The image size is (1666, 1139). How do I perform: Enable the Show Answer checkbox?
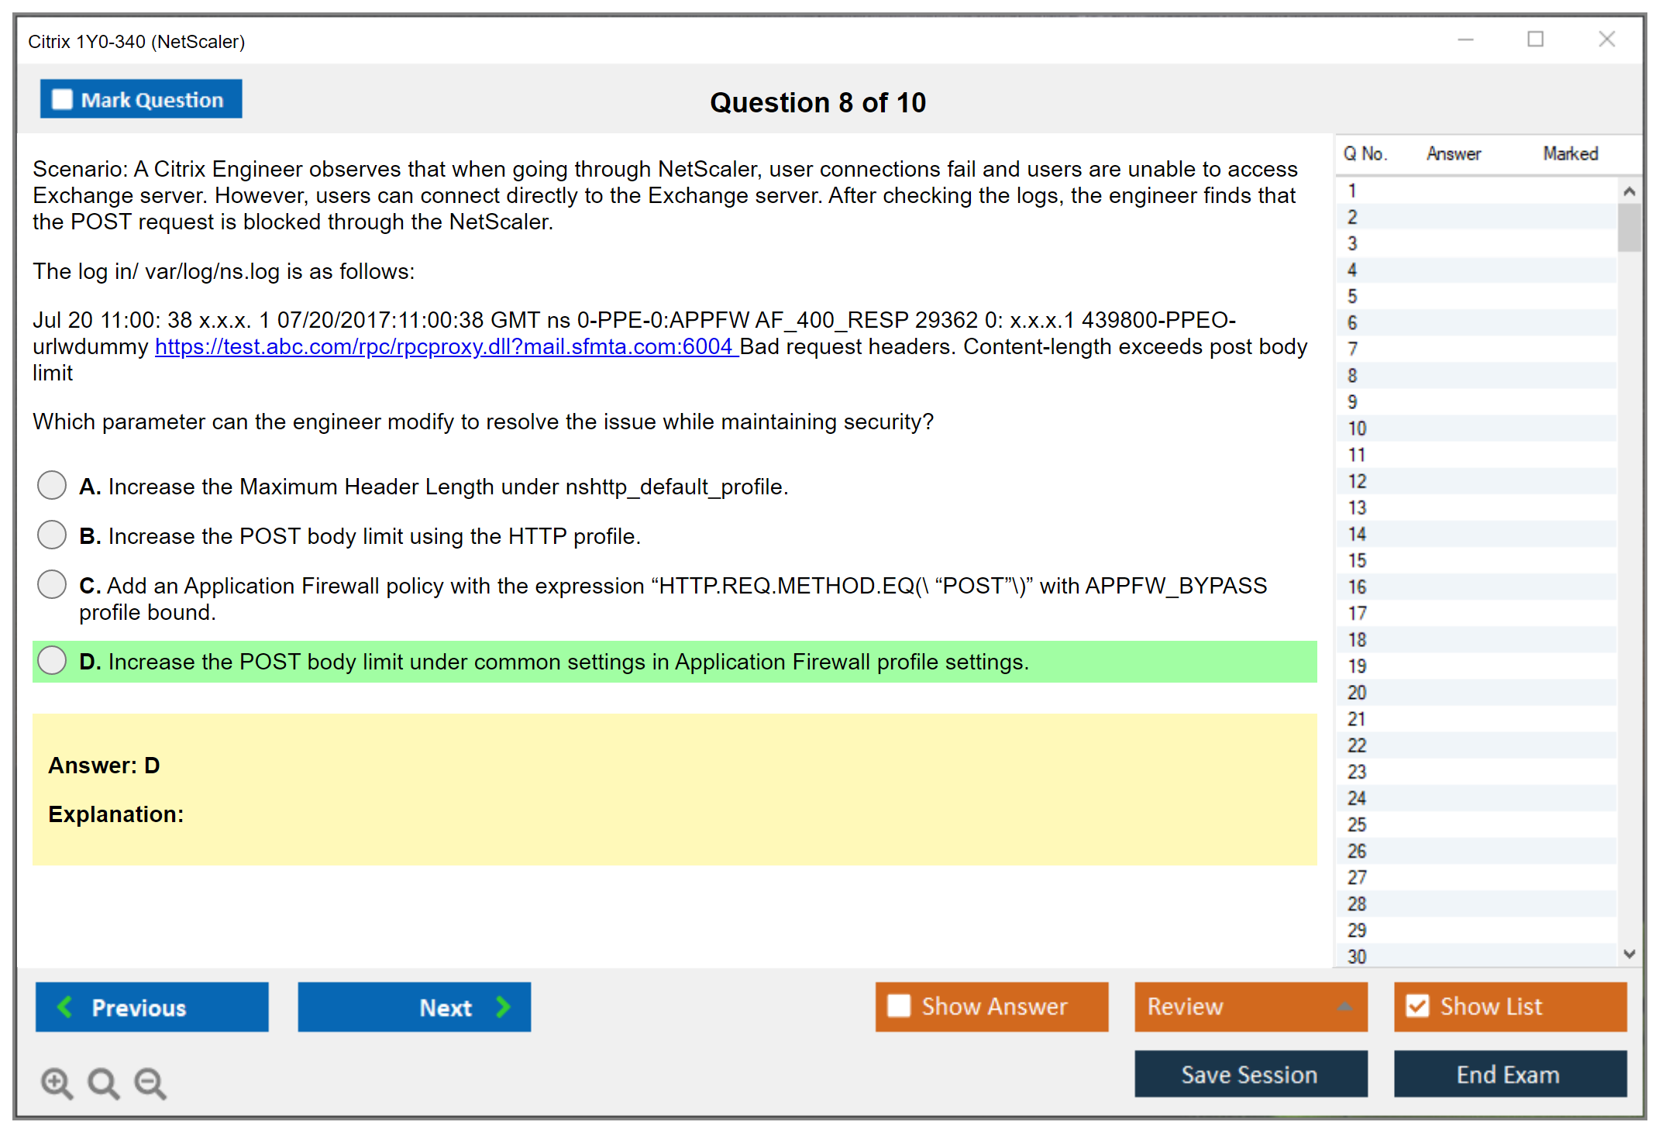tap(899, 1006)
